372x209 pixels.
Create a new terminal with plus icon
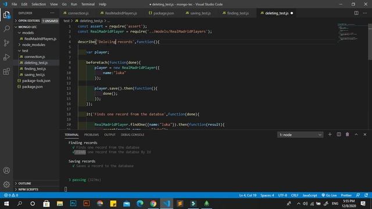click(330, 135)
